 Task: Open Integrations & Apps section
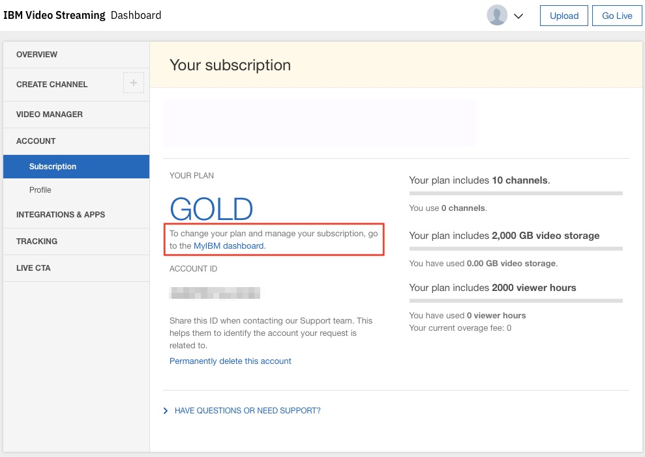pyautogui.click(x=76, y=215)
